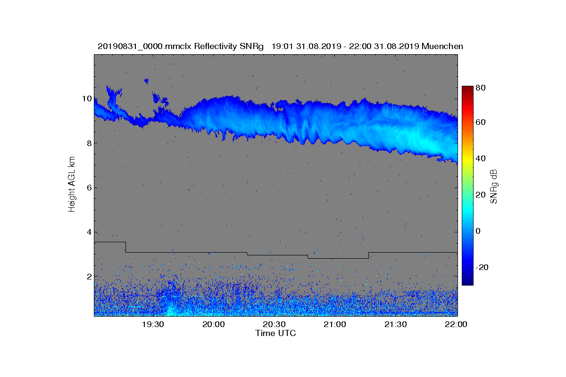Viewport: 566px width, 377px height.
Task: Click the 21:30 time tick label
Action: (395, 324)
